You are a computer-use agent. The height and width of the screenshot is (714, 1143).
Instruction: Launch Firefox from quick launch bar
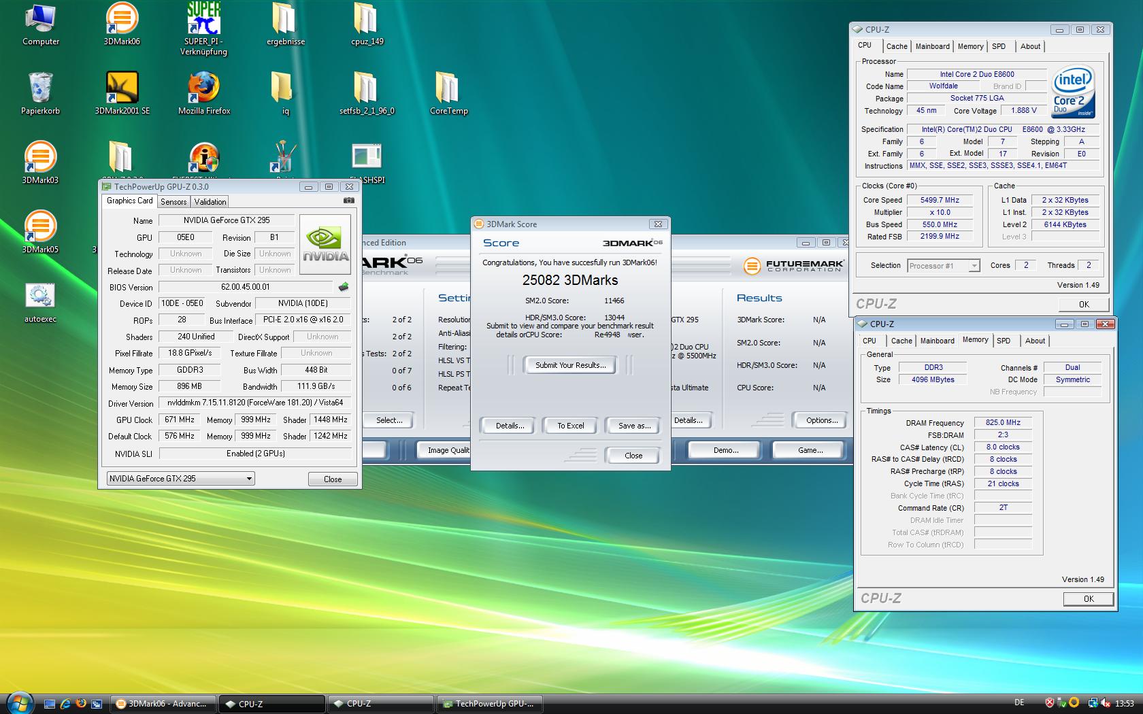(81, 704)
